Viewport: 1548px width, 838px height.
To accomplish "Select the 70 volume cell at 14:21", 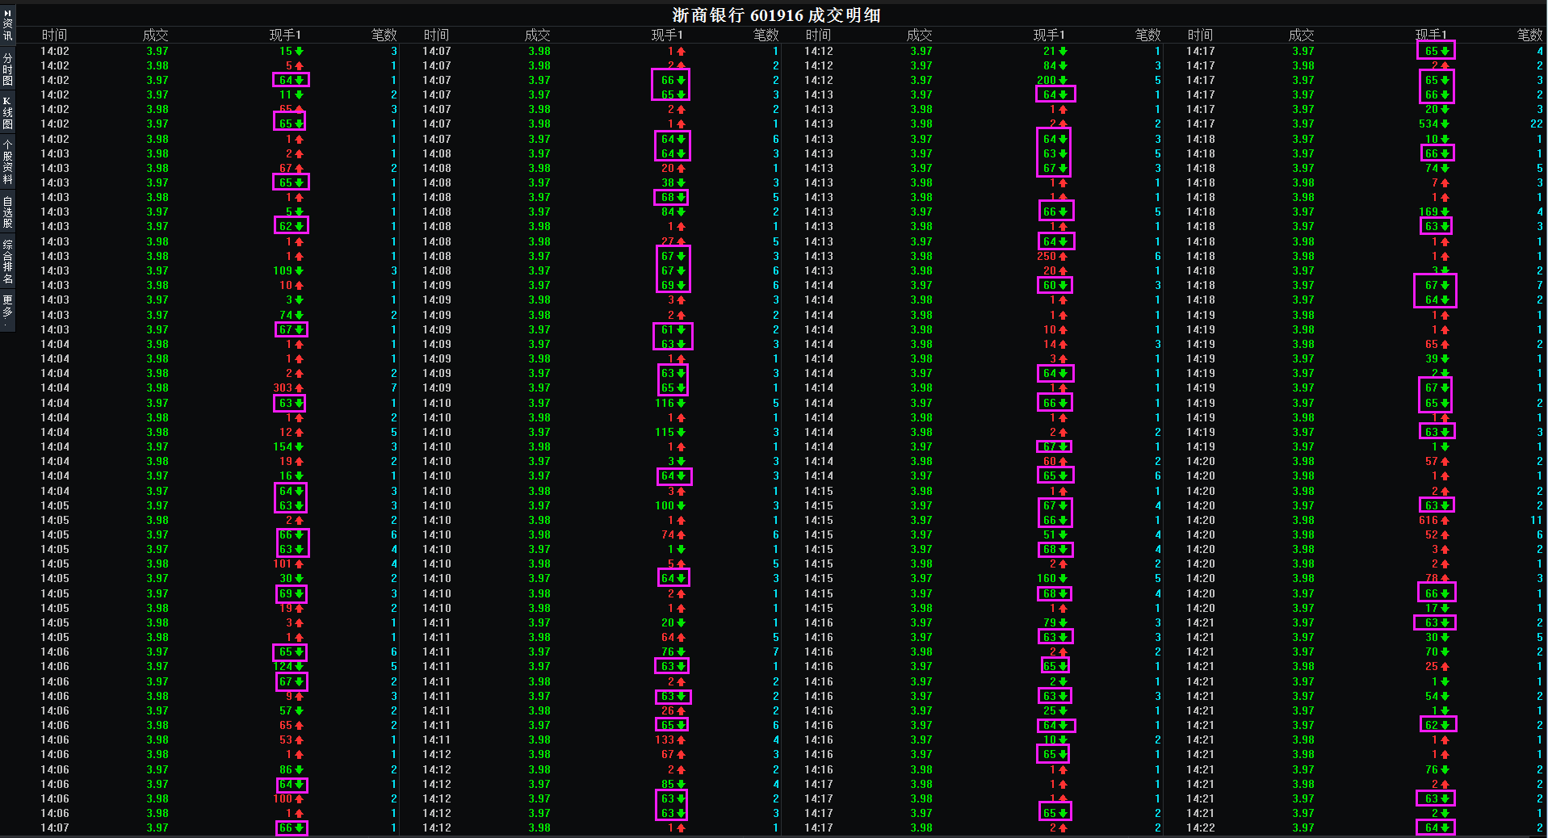I will coord(1437,652).
